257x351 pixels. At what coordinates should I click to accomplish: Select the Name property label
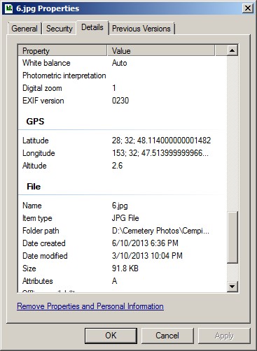32,206
